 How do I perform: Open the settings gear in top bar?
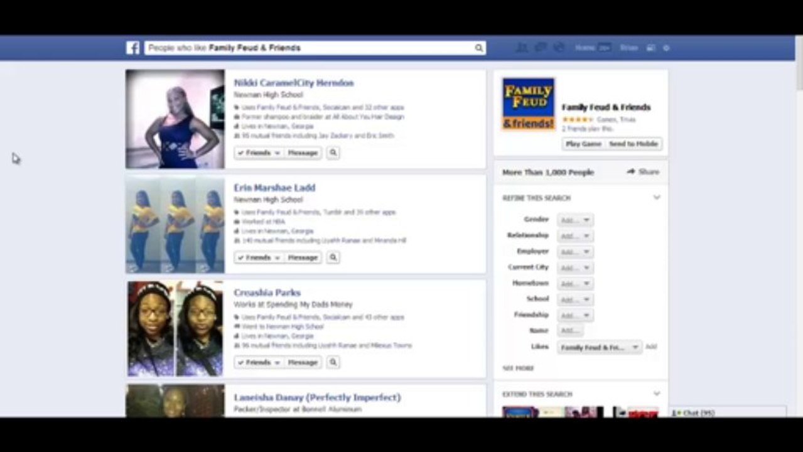(666, 48)
